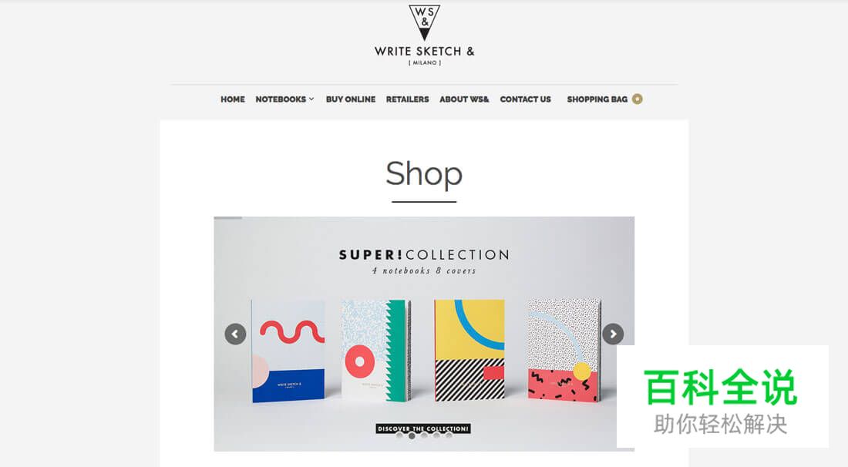View the Shopping Bag
The image size is (848, 467).
[597, 99]
